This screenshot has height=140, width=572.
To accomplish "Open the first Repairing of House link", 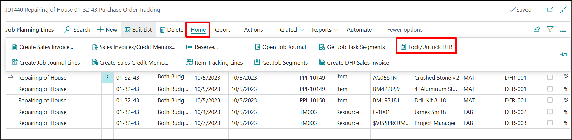I will coord(42,78).
